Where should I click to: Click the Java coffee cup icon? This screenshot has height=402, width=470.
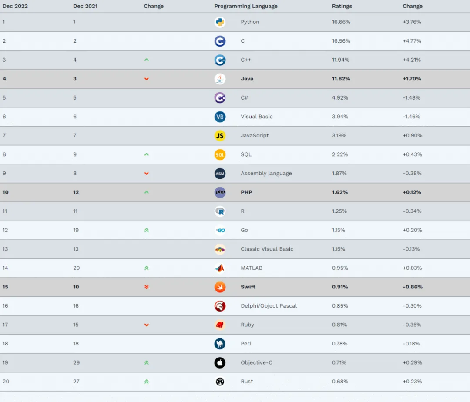click(220, 79)
